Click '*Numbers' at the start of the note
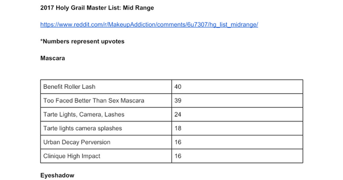The image size is (343, 180). coord(53,41)
